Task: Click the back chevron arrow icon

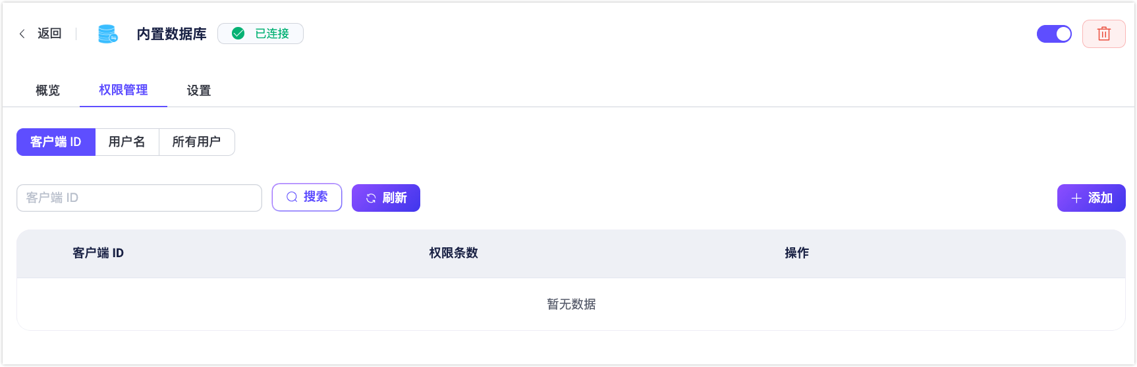Action: (22, 34)
